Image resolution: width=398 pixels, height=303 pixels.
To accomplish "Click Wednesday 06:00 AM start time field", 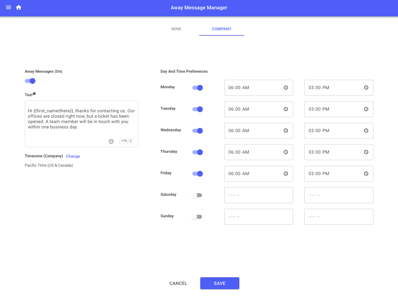I will (259, 131).
